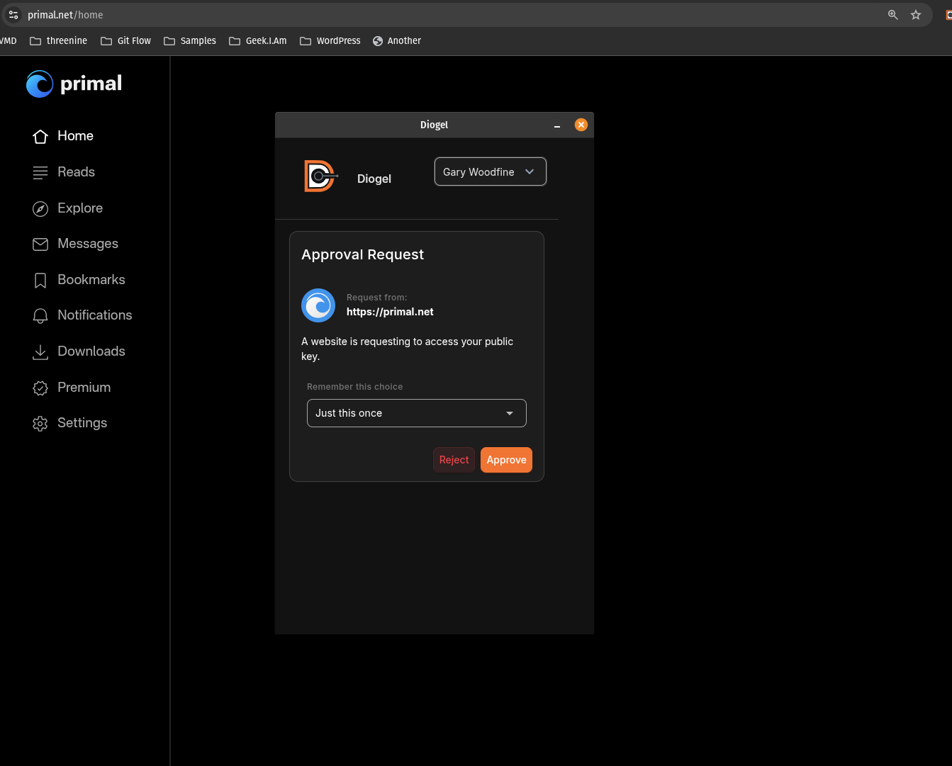Click the Downloads arrow icon
Screen dimensions: 952x766
tap(40, 352)
